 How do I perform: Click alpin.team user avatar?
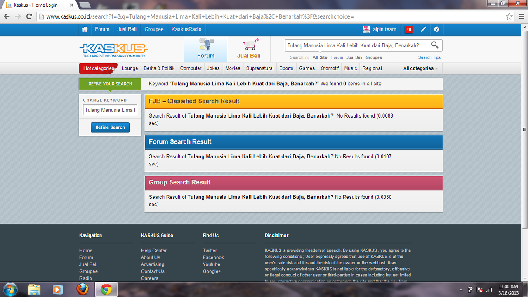click(x=366, y=29)
